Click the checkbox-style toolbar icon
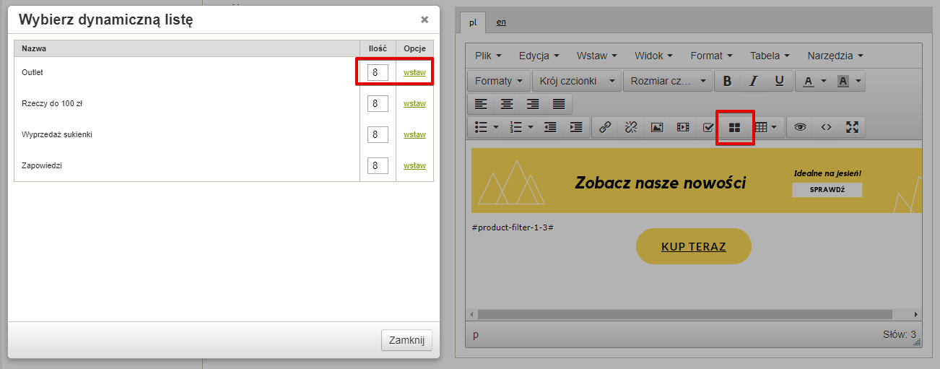 click(708, 127)
